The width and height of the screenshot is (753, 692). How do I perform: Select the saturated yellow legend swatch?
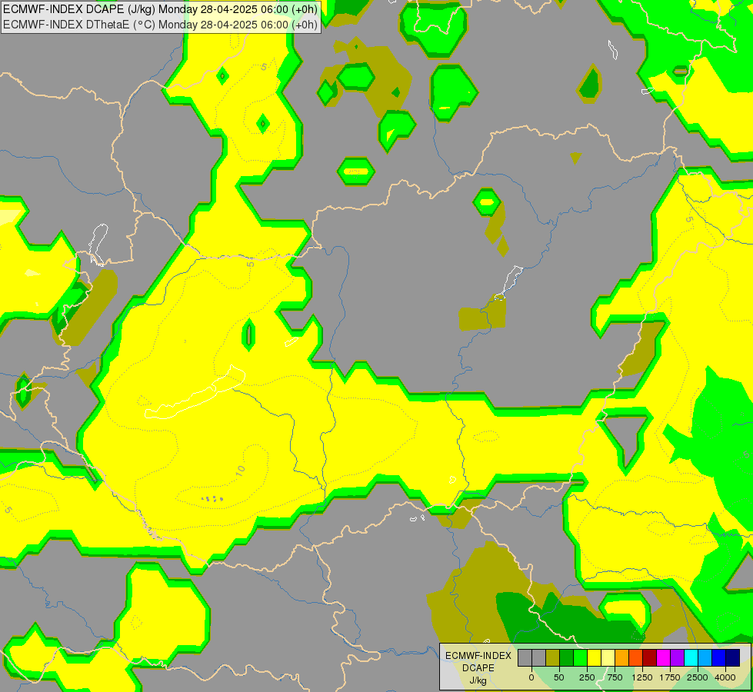coord(595,658)
